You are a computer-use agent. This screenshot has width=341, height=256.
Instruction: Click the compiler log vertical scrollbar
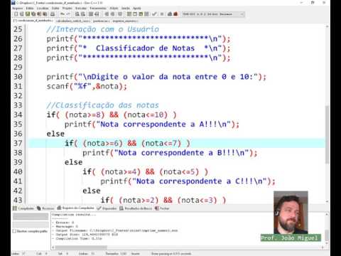[x=327, y=235]
